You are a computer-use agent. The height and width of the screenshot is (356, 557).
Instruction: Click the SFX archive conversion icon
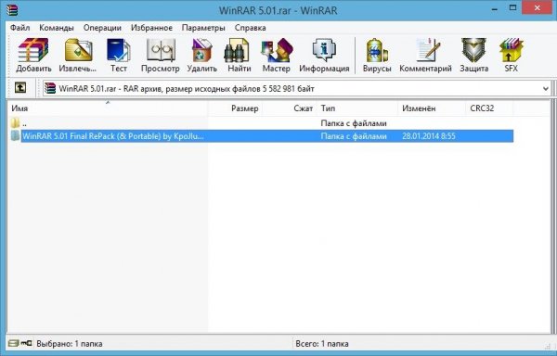(x=511, y=55)
